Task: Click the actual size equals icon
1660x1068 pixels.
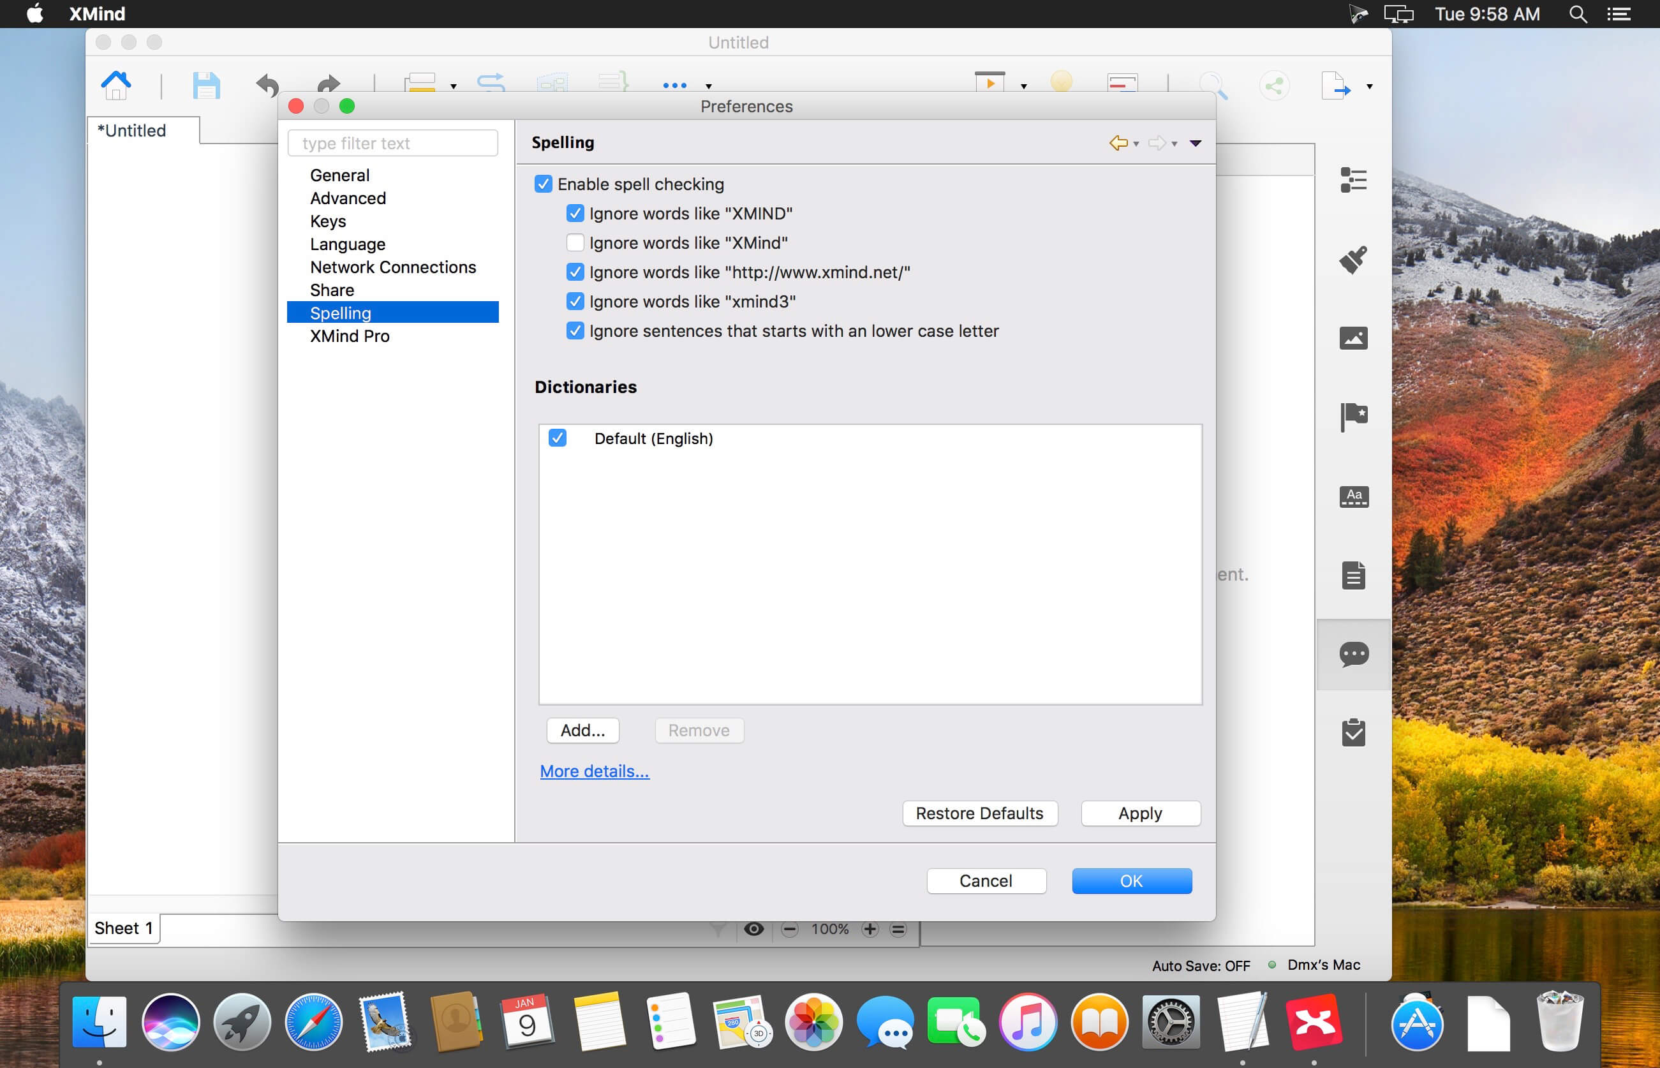Action: (898, 930)
